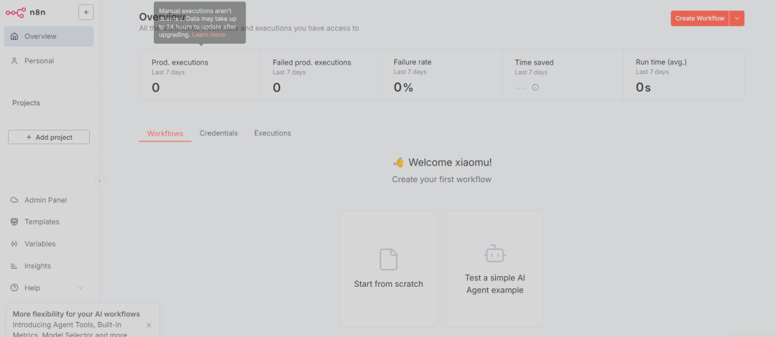776x337 pixels.
Task: Click the Variables braces icon
Action: point(14,244)
